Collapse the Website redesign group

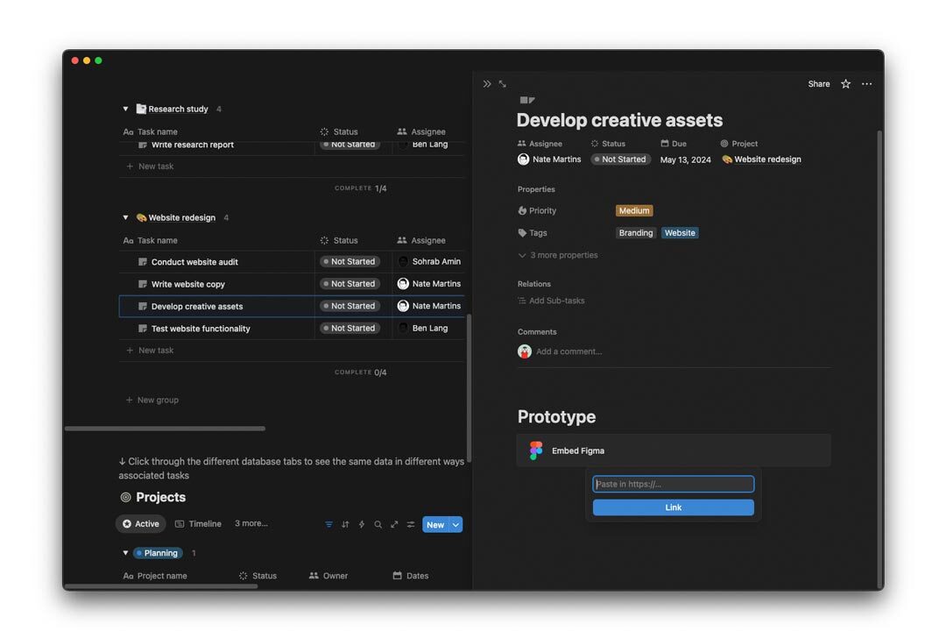[x=125, y=217]
